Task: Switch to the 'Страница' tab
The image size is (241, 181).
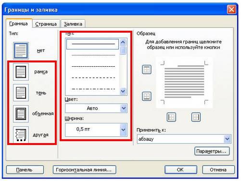Action: pyautogui.click(x=46, y=24)
